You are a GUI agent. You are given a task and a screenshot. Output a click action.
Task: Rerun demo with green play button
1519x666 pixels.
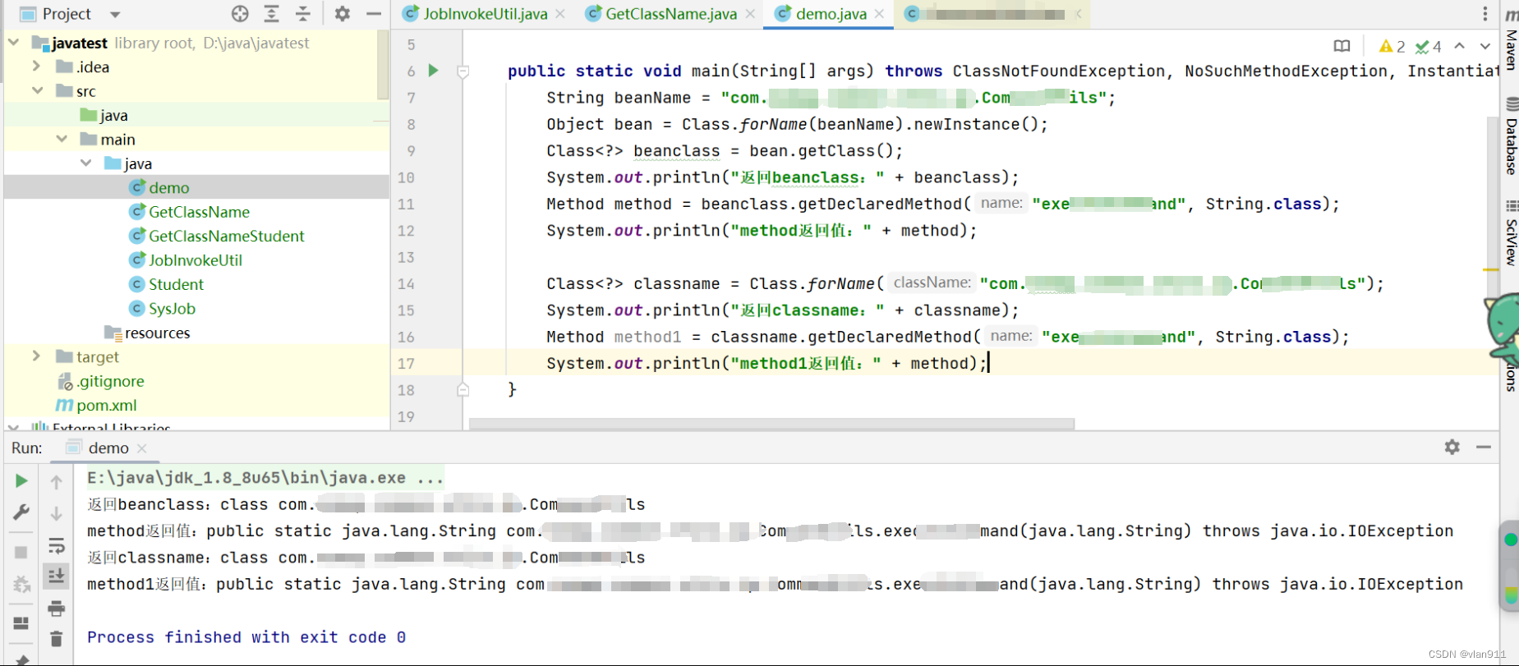click(x=21, y=480)
